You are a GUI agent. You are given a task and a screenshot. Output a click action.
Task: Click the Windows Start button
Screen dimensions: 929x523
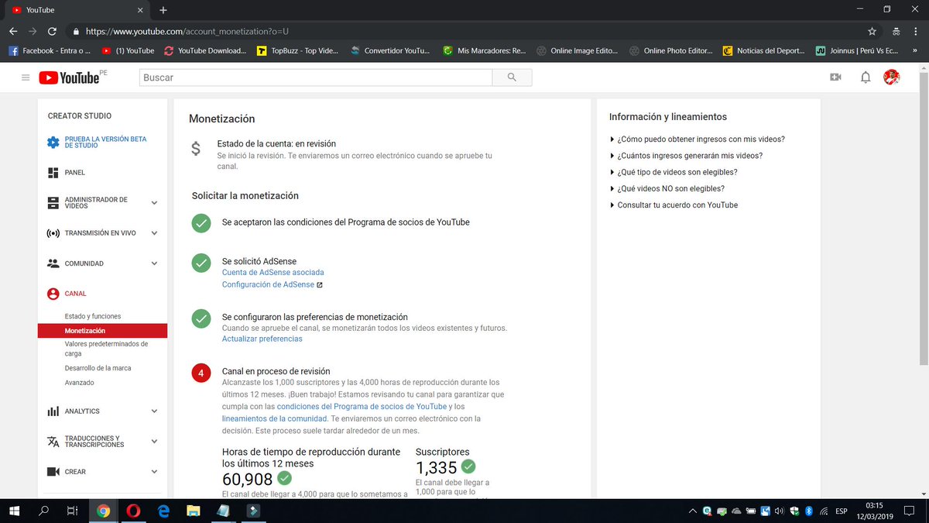pyautogui.click(x=15, y=511)
